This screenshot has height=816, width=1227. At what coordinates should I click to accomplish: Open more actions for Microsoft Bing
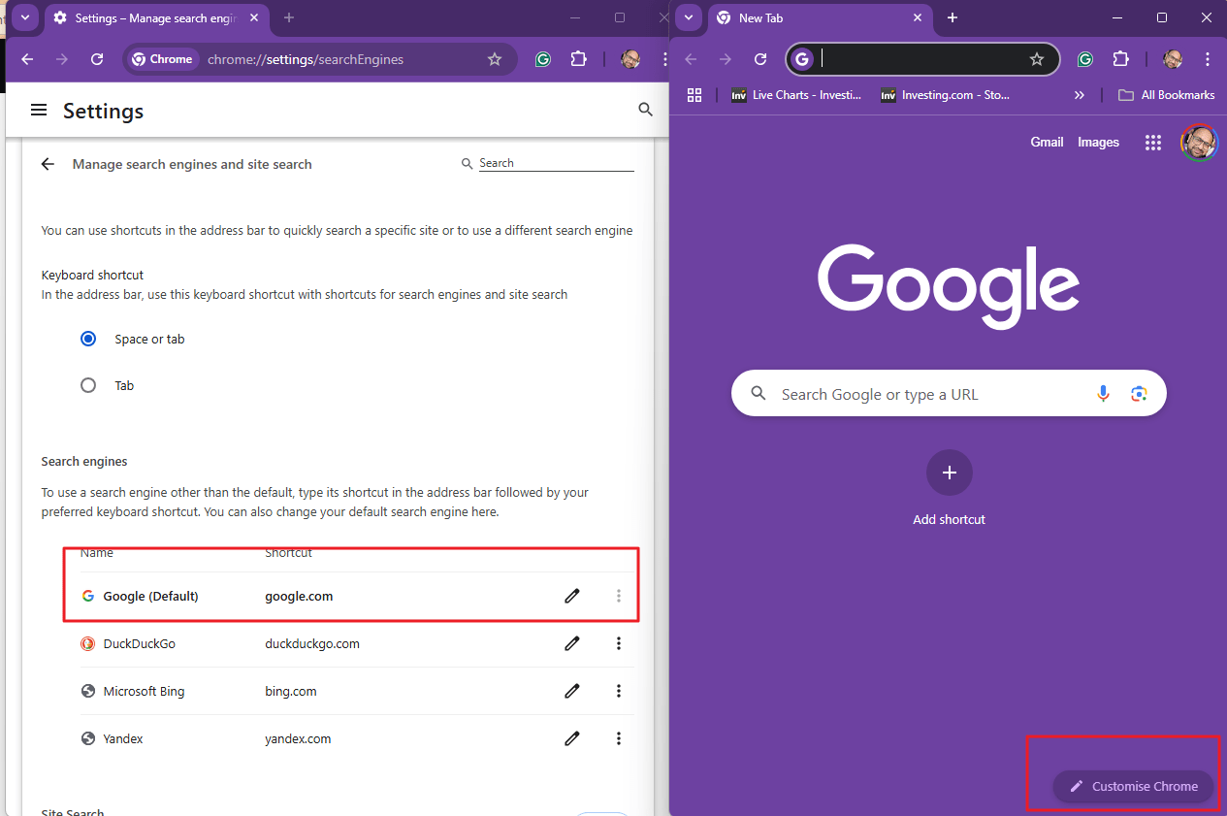tap(619, 691)
